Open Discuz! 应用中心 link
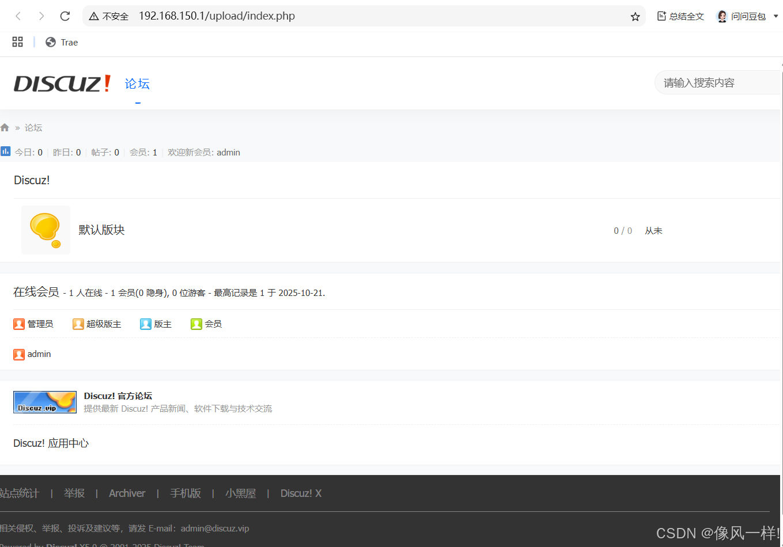 51,443
